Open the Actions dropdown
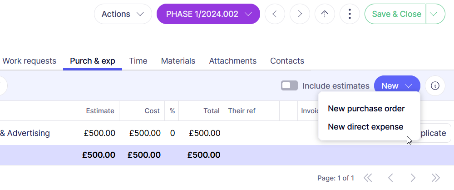The image size is (454, 190). pyautogui.click(x=123, y=14)
